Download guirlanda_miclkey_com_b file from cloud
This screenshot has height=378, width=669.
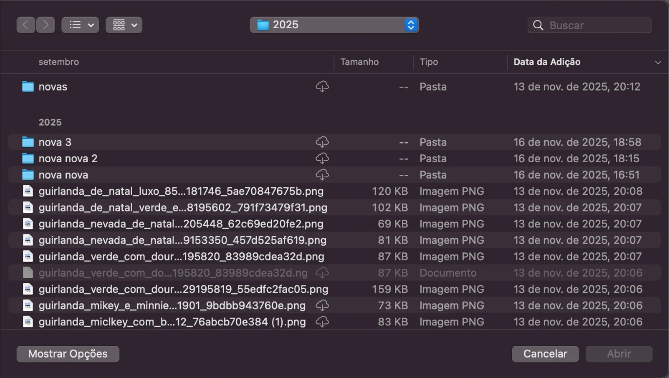pos(322,322)
